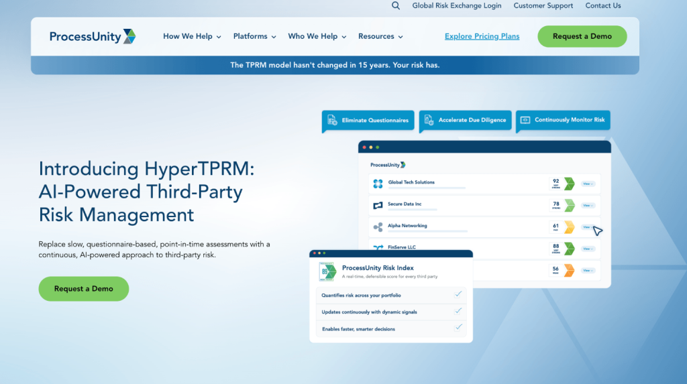The width and height of the screenshot is (687, 384).
Task: Expand the Platforms menu
Action: tap(254, 36)
